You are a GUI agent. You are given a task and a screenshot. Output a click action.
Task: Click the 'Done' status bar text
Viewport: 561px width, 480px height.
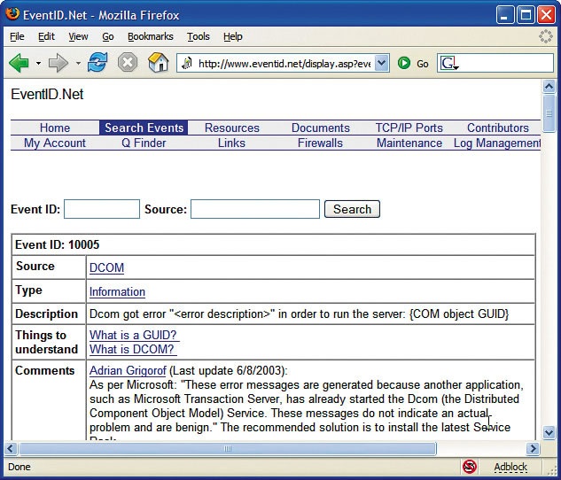[x=19, y=467]
